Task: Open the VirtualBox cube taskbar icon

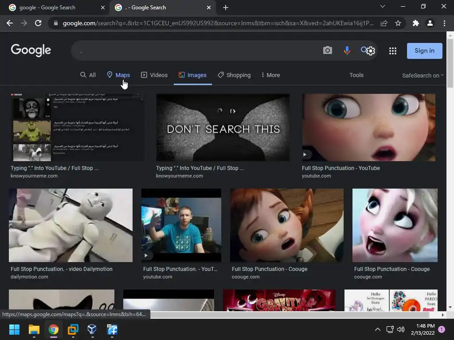Action: (x=92, y=329)
